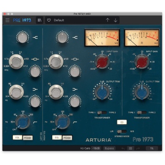Click left EQ mid bell symbol
This screenshot has height=165, width=165.
(35, 59)
